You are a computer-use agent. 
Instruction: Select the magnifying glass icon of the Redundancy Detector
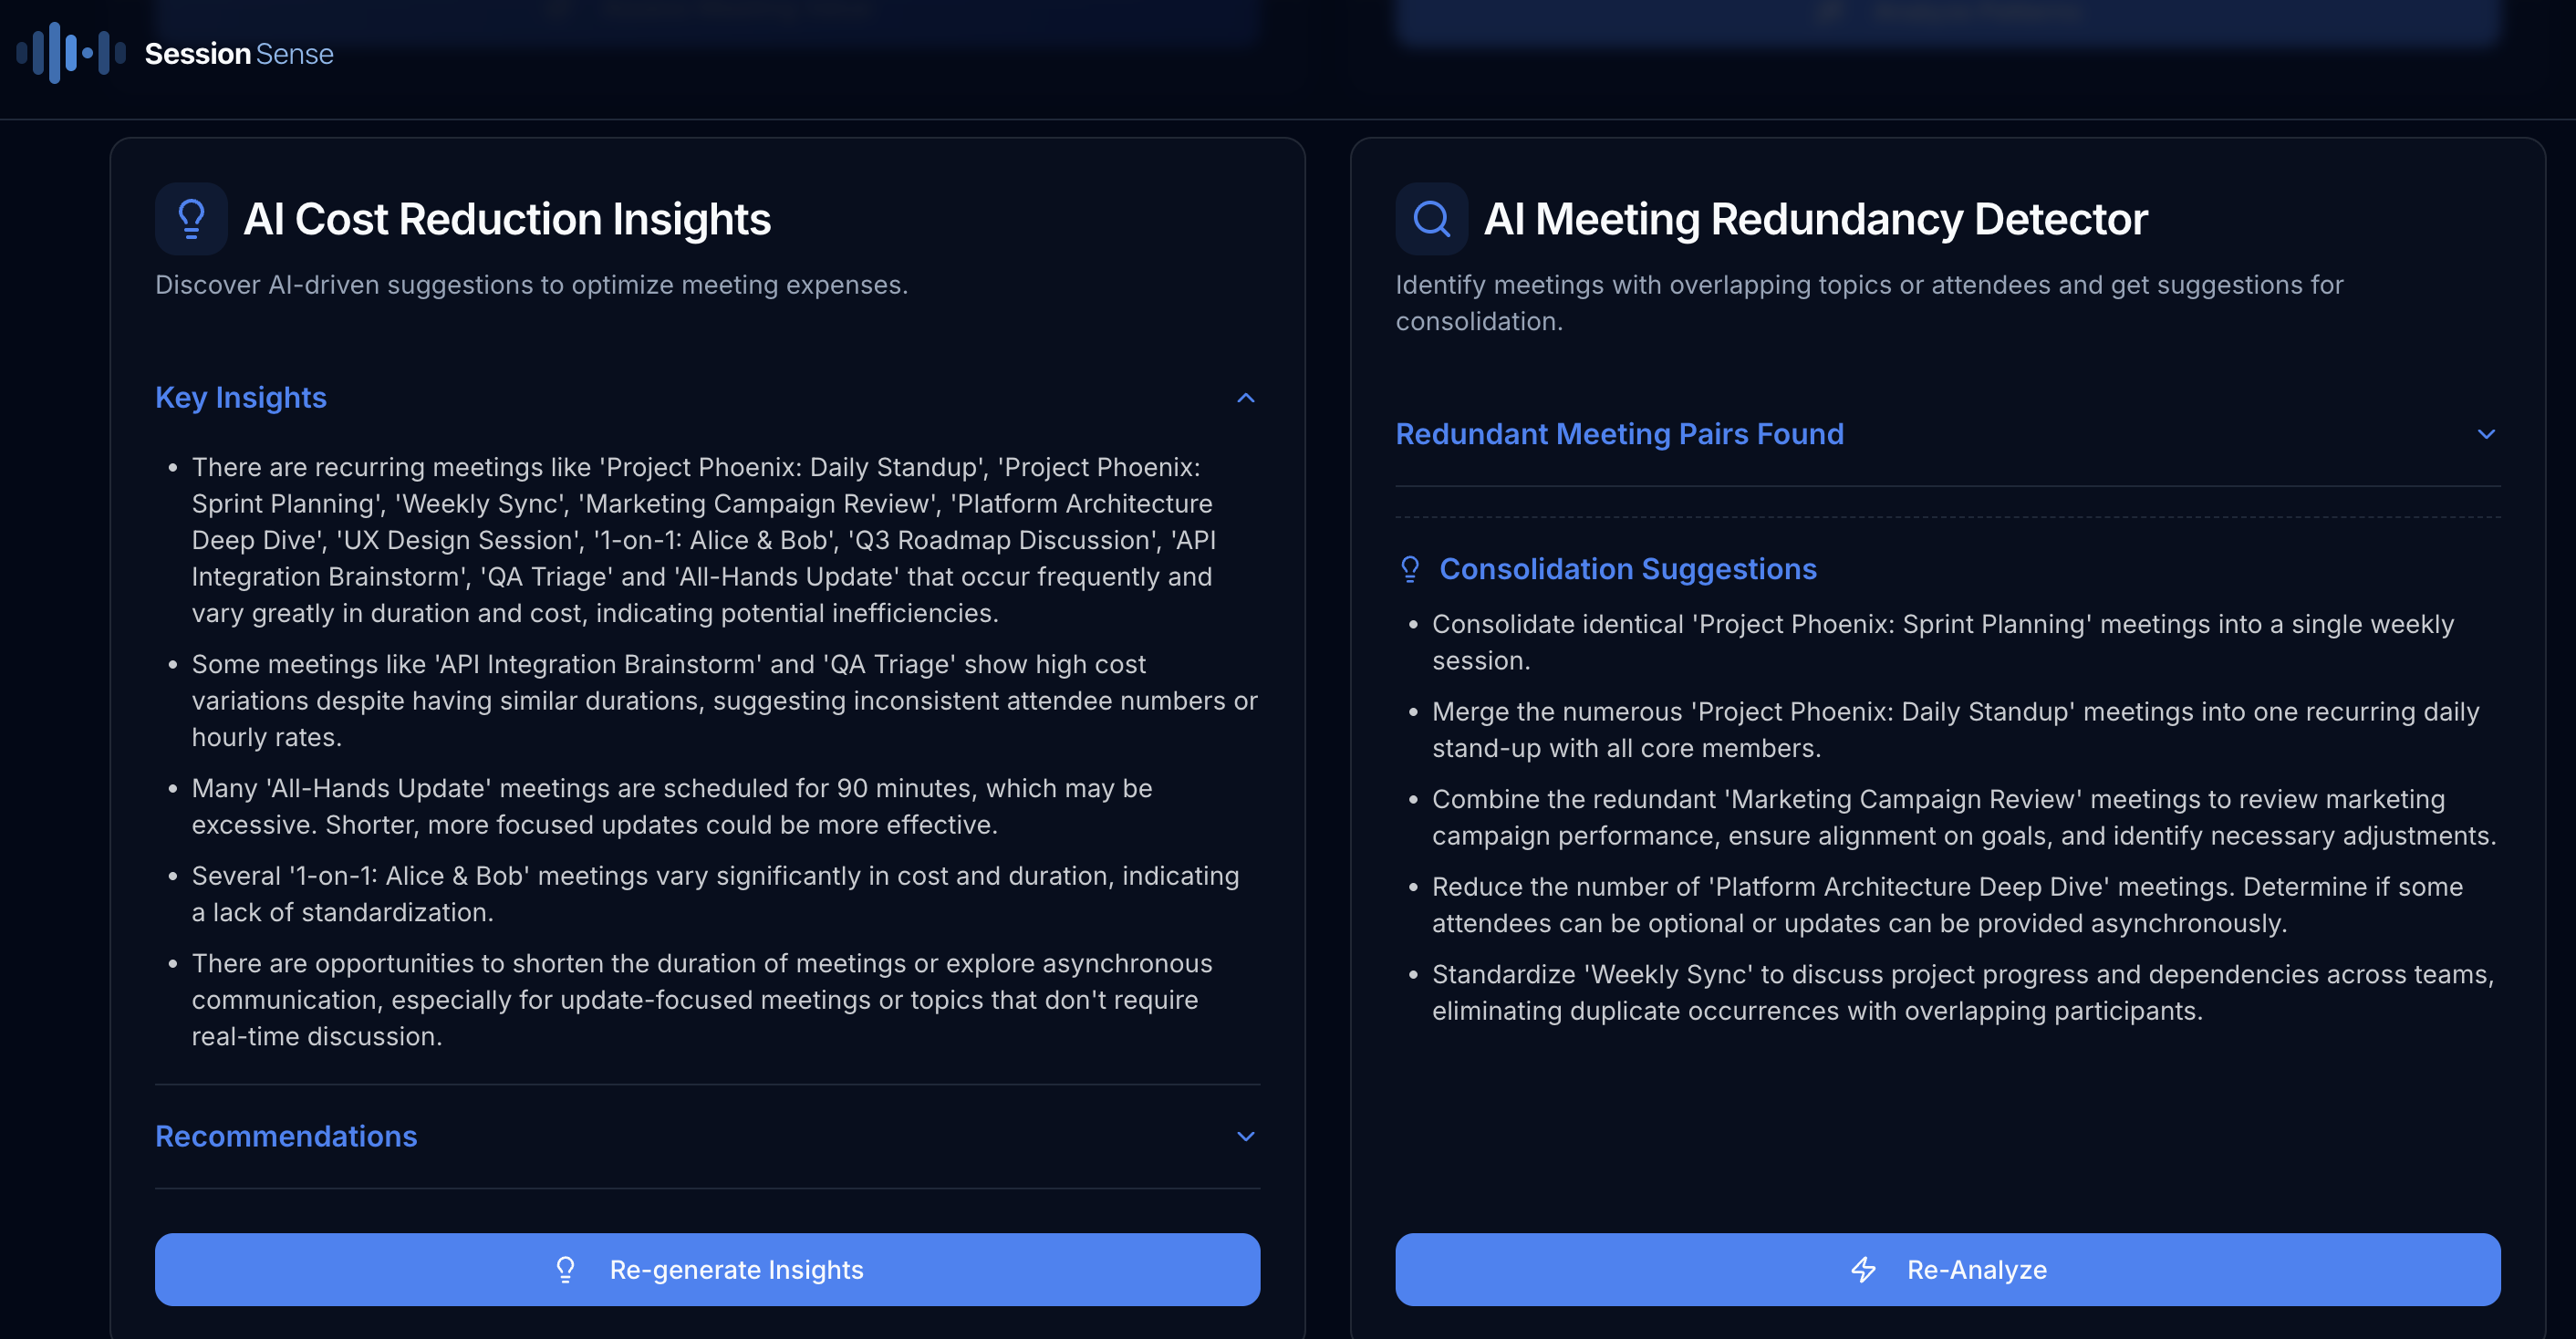[x=1430, y=218]
